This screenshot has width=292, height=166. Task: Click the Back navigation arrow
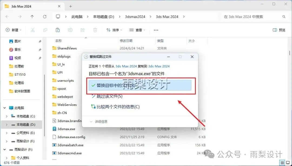click(x=7, y=16)
